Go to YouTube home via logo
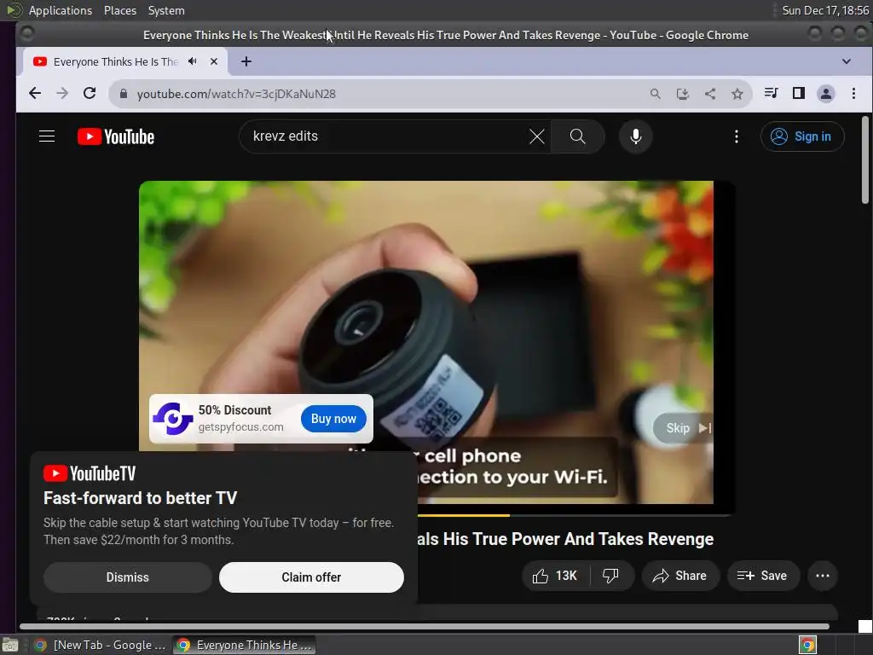Viewport: 873px width, 655px height. click(116, 136)
